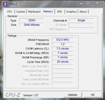Click the 20 clocks tRAS value

62,62
